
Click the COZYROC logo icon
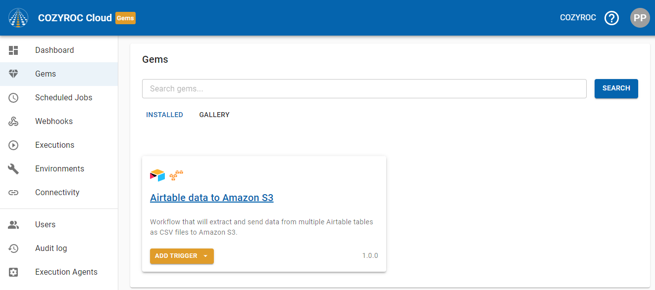coord(18,18)
